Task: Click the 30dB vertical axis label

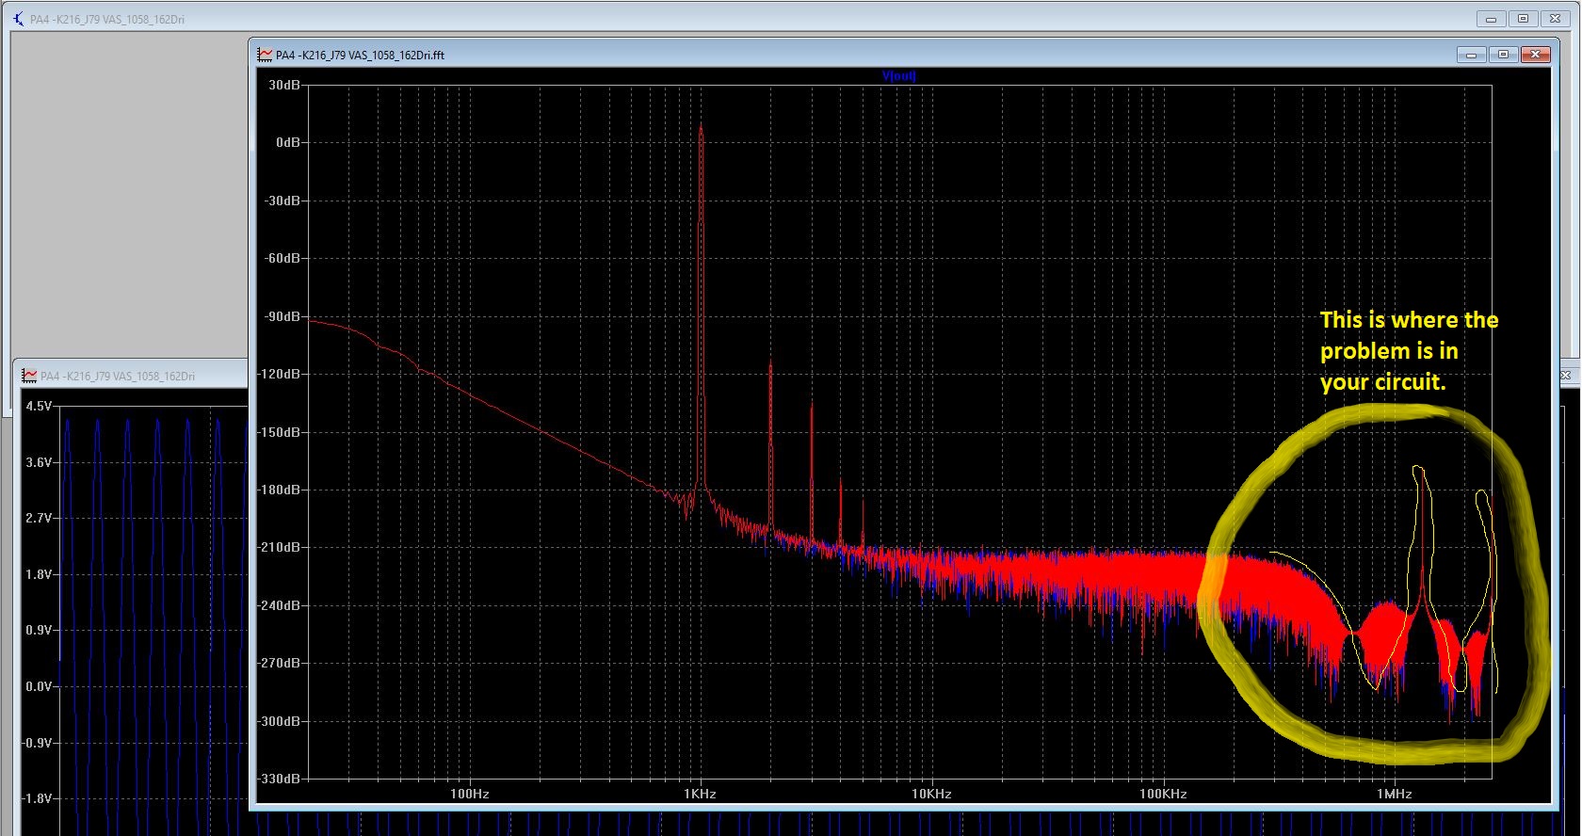Action: point(284,85)
